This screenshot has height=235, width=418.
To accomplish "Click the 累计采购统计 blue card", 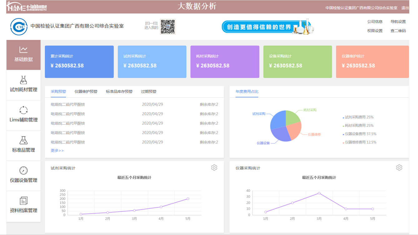I will tap(79, 62).
